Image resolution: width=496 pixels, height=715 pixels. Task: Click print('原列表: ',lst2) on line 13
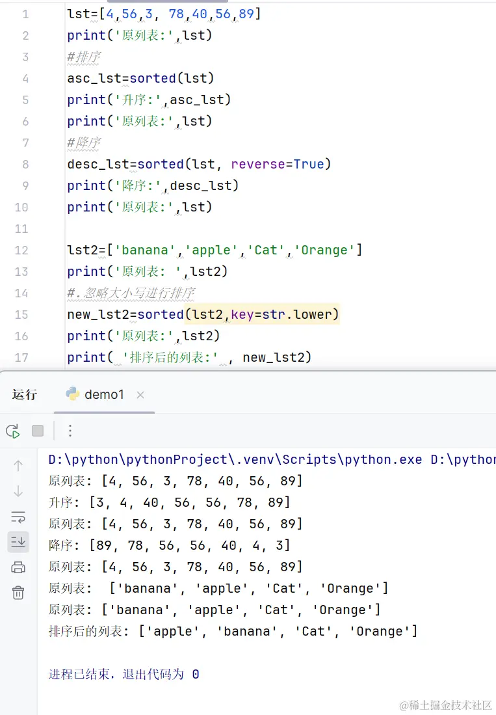[147, 271]
